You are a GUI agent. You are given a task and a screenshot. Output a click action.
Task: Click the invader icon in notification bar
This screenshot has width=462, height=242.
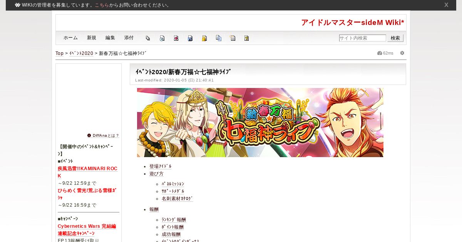pos(18,5)
